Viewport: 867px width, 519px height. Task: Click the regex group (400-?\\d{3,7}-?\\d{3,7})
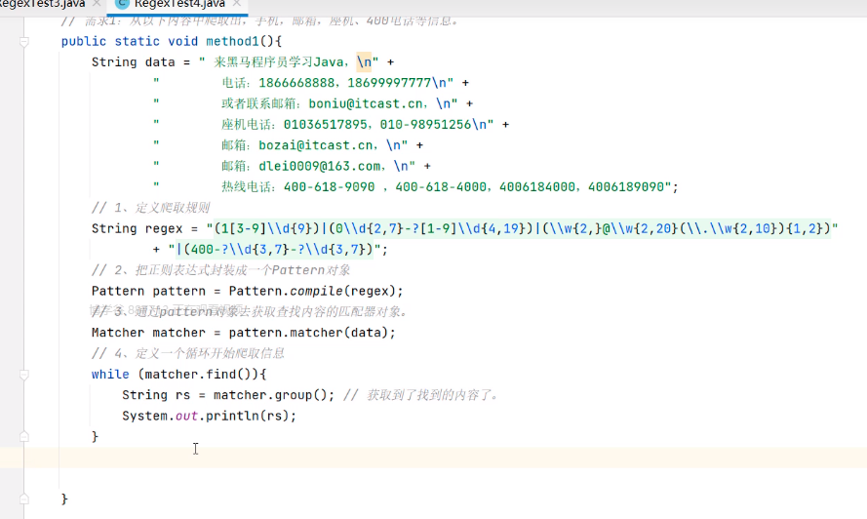pyautogui.click(x=278, y=250)
